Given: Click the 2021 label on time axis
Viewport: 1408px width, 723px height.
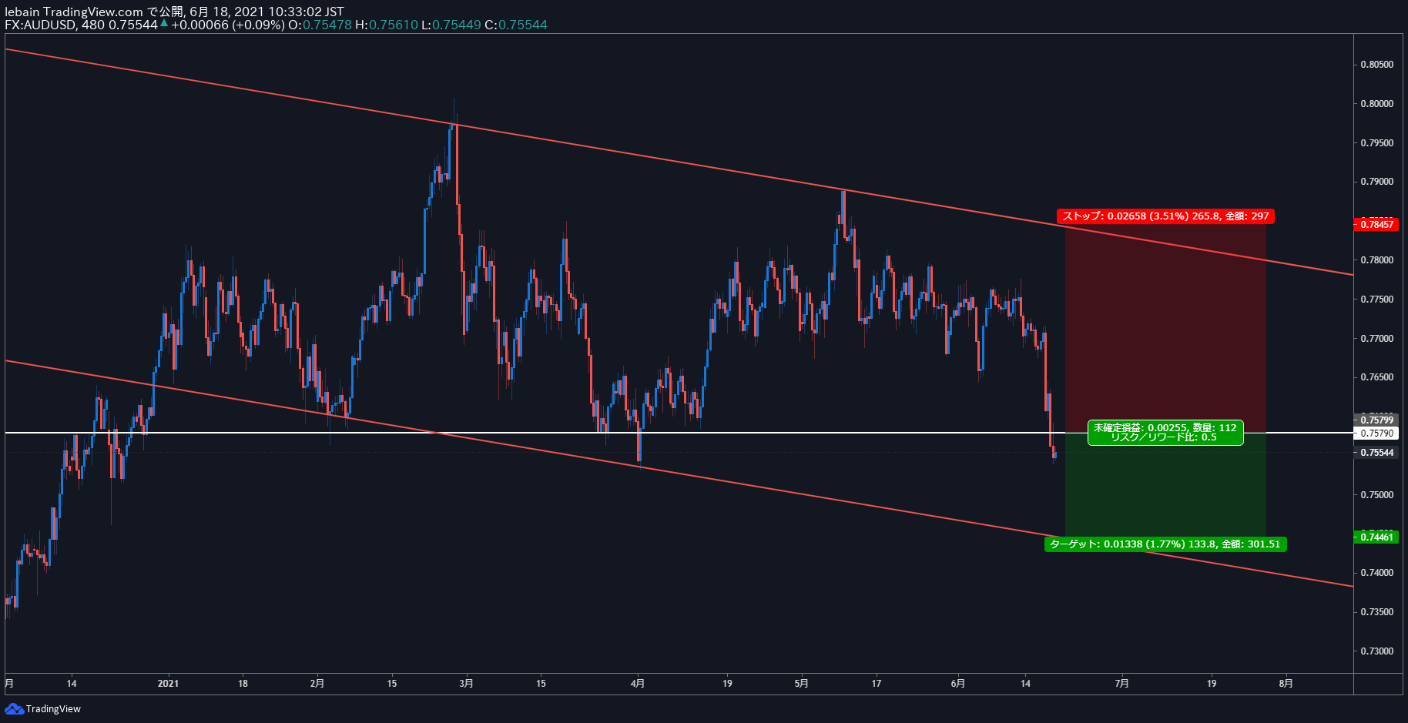Looking at the screenshot, I should [x=168, y=684].
